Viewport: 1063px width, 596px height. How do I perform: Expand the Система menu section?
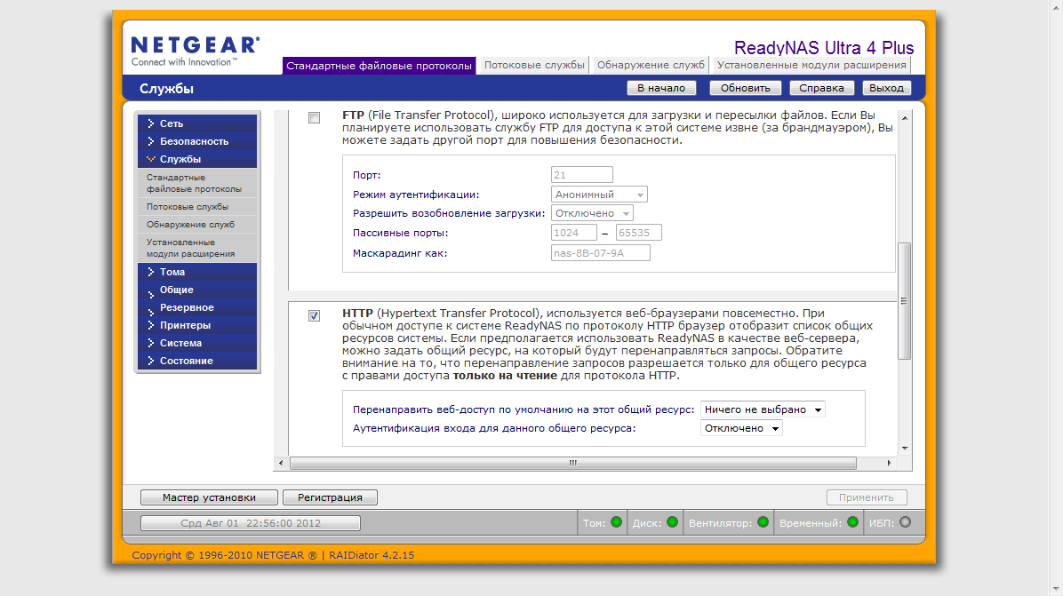[197, 343]
